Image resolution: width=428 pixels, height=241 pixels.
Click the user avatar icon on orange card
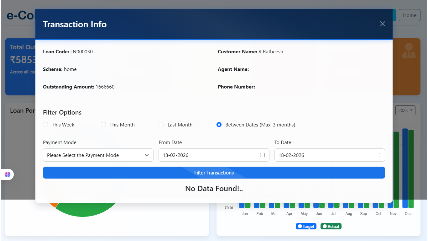[x=409, y=51]
